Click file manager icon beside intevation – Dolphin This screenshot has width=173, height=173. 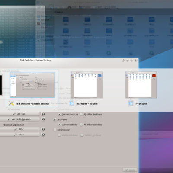72,103
